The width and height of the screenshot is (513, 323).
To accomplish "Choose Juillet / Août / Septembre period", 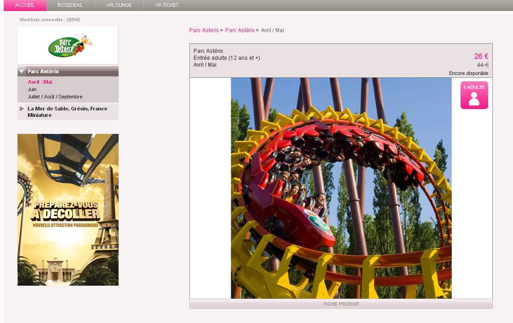I will point(55,97).
